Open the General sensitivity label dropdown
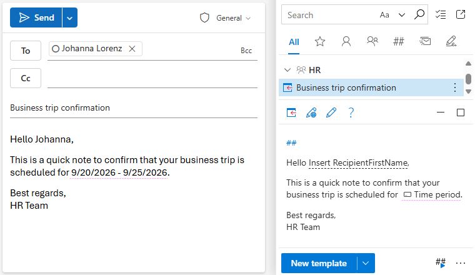Viewport: 475px width, 275px height. click(233, 18)
